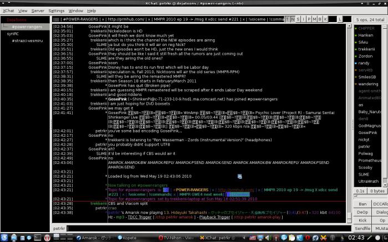
Task: Open the Server menu
Action: (38, 11)
